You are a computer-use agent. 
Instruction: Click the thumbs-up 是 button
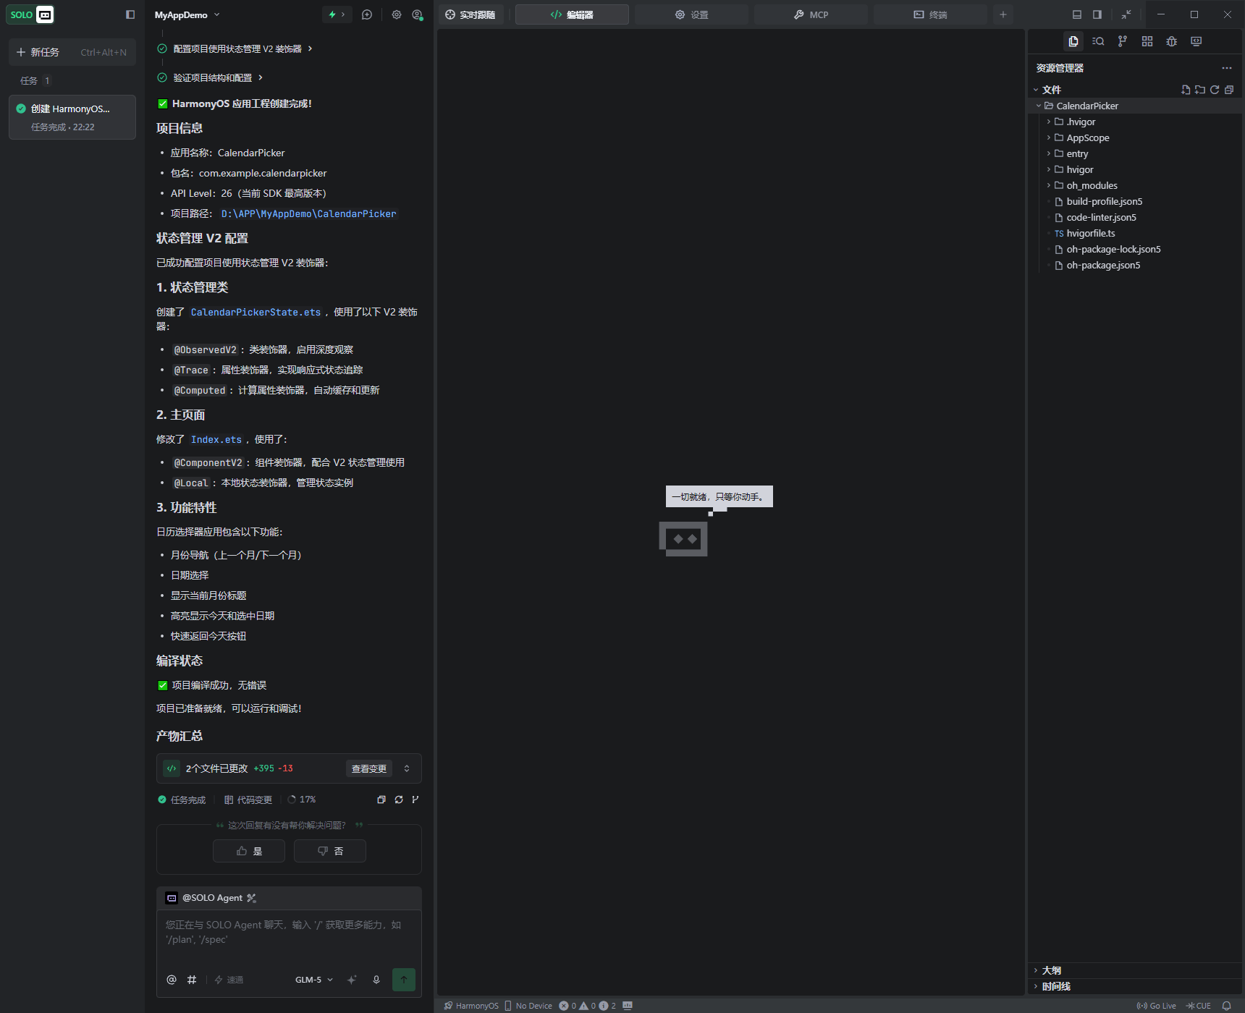tap(249, 851)
